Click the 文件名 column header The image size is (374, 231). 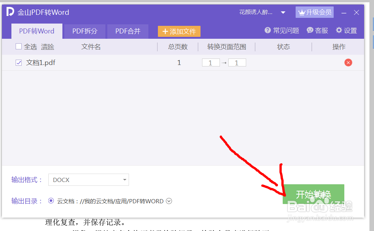[91, 47]
